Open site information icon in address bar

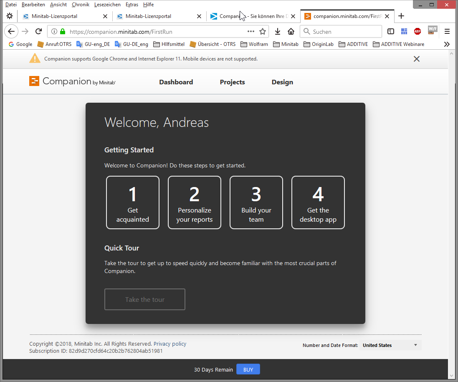[x=54, y=32]
